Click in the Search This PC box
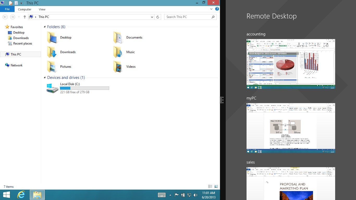 [x=188, y=17]
